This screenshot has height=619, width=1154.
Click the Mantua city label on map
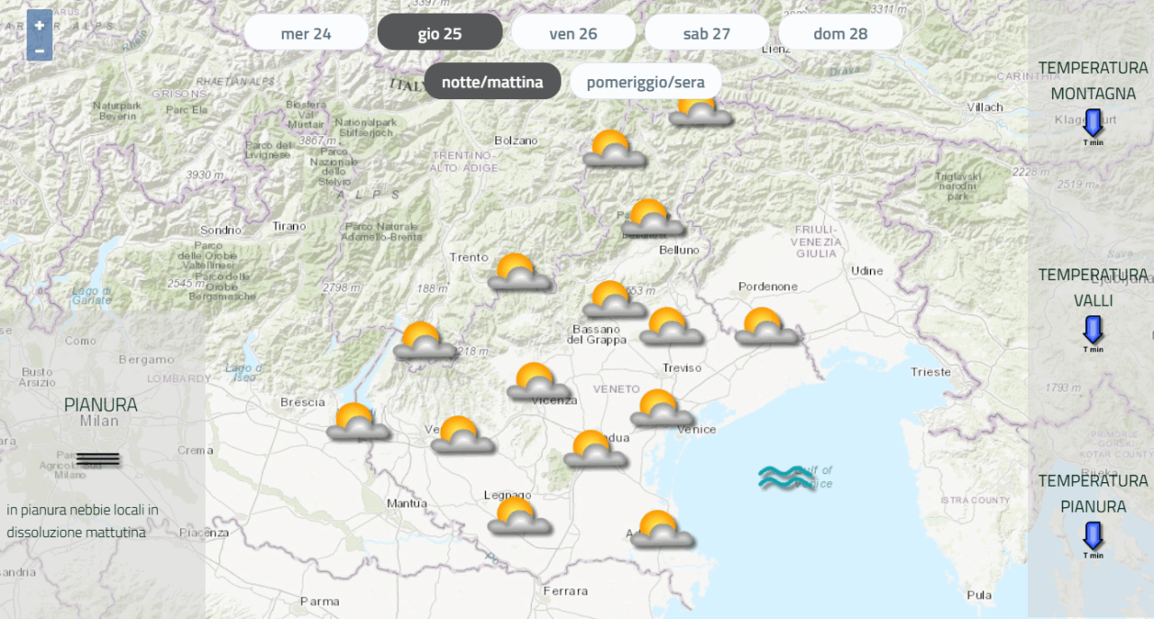pyautogui.click(x=407, y=504)
